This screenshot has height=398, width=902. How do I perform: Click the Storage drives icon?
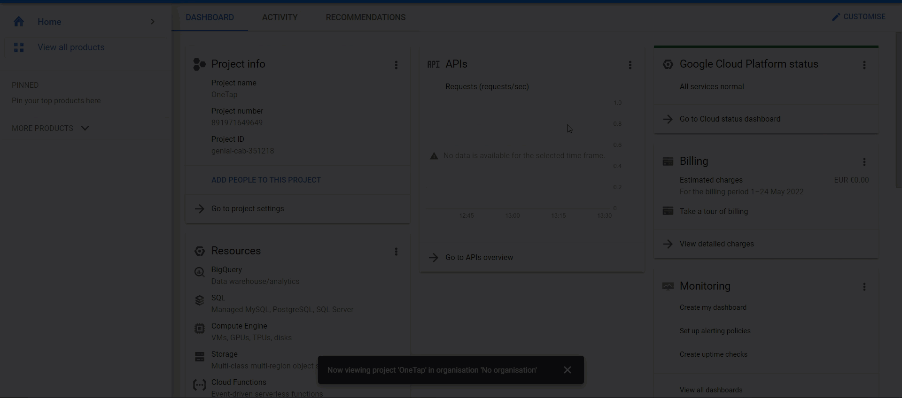(x=199, y=357)
